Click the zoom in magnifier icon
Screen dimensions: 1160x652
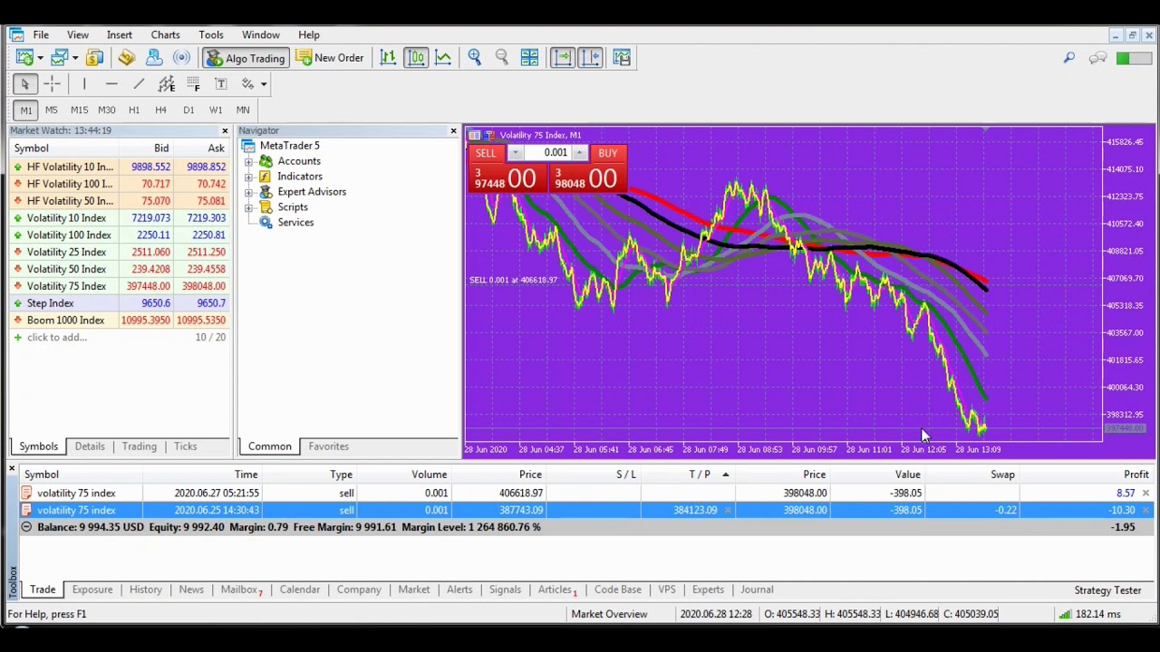[x=474, y=58]
